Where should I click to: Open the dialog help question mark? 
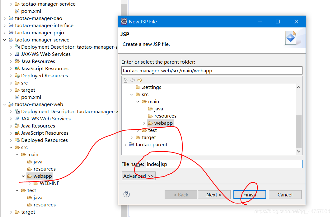pos(127,194)
